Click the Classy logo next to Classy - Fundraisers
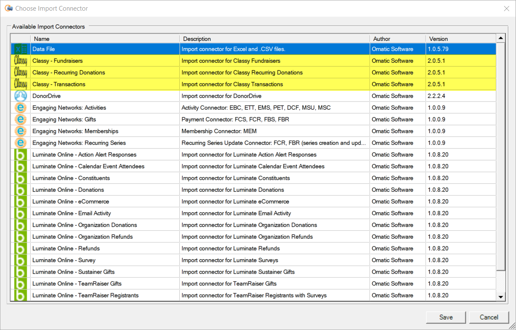The image size is (516, 330). click(20, 61)
